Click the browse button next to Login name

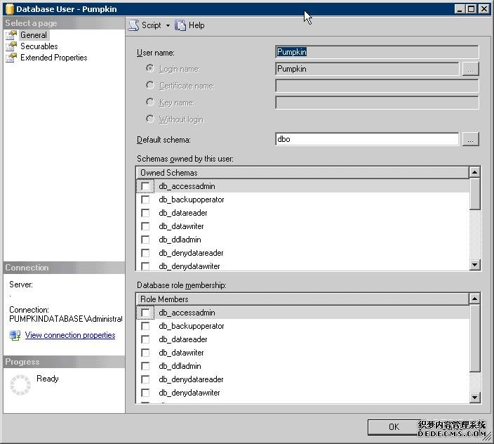click(471, 69)
